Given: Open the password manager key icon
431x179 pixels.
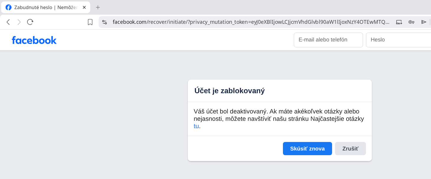Looking at the screenshot, I should pyautogui.click(x=411, y=22).
